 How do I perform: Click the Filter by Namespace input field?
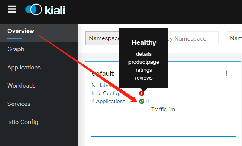tap(193, 38)
